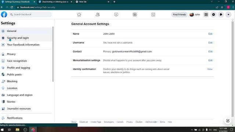The image size is (235, 132).
Task: Click the Privacy lock icon in sidebar
Action: click(3, 54)
